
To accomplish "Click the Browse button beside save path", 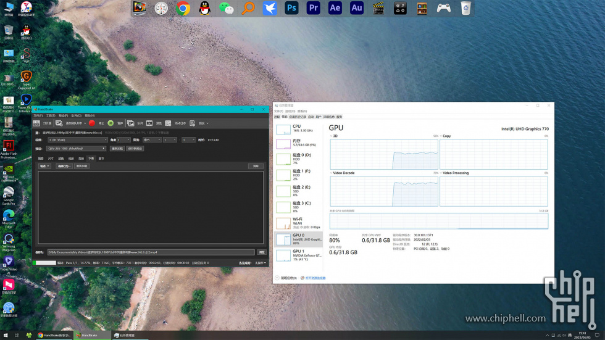I will (x=262, y=252).
